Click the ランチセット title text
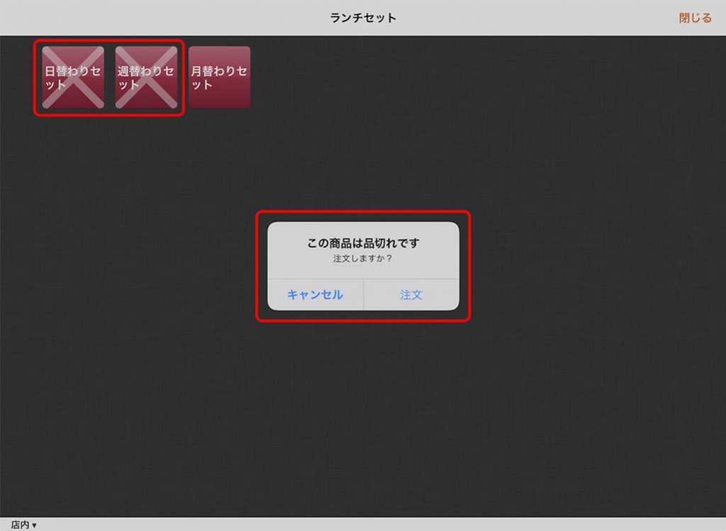 pos(363,18)
